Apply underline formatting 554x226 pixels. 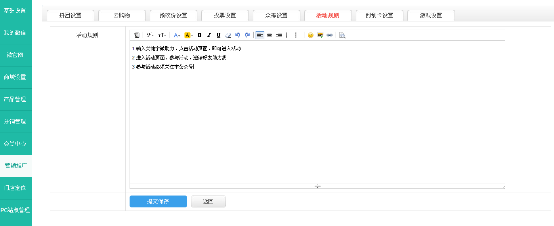coord(218,35)
